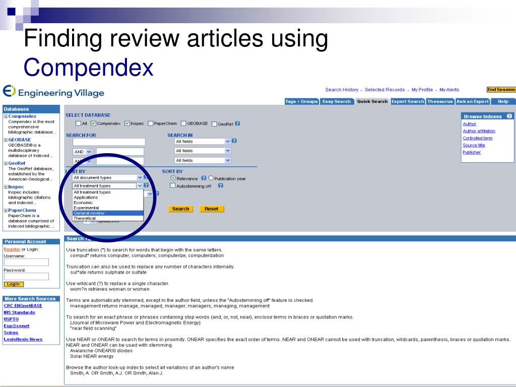Open the Thesaurus tab
516x387 pixels.
point(440,101)
